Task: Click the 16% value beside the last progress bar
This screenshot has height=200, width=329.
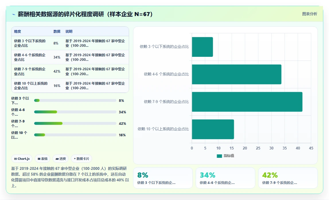Action: [122, 135]
